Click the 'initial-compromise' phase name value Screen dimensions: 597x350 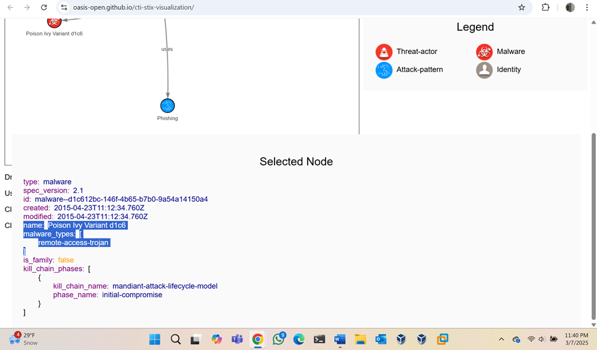coord(132,295)
